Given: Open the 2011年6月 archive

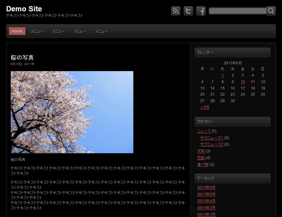Looking at the screenshot, I should point(206,188).
